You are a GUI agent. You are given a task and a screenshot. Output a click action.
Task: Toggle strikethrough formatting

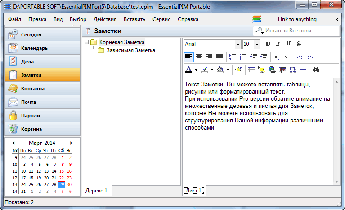click(299, 44)
